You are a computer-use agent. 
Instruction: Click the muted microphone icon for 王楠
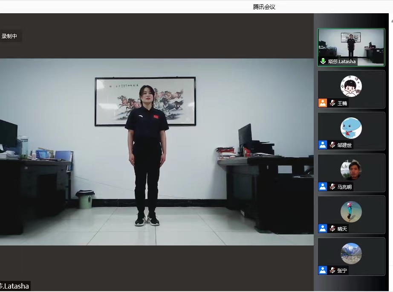[332, 103]
